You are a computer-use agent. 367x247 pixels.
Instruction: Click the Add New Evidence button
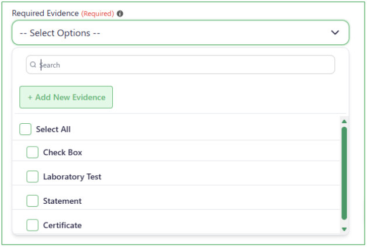pos(66,97)
